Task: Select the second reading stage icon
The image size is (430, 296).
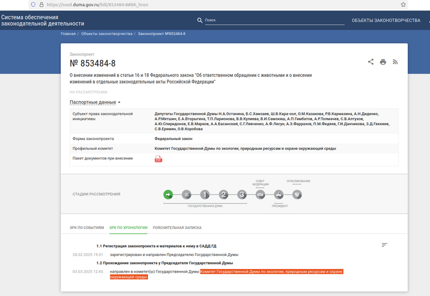Action: click(x=224, y=195)
